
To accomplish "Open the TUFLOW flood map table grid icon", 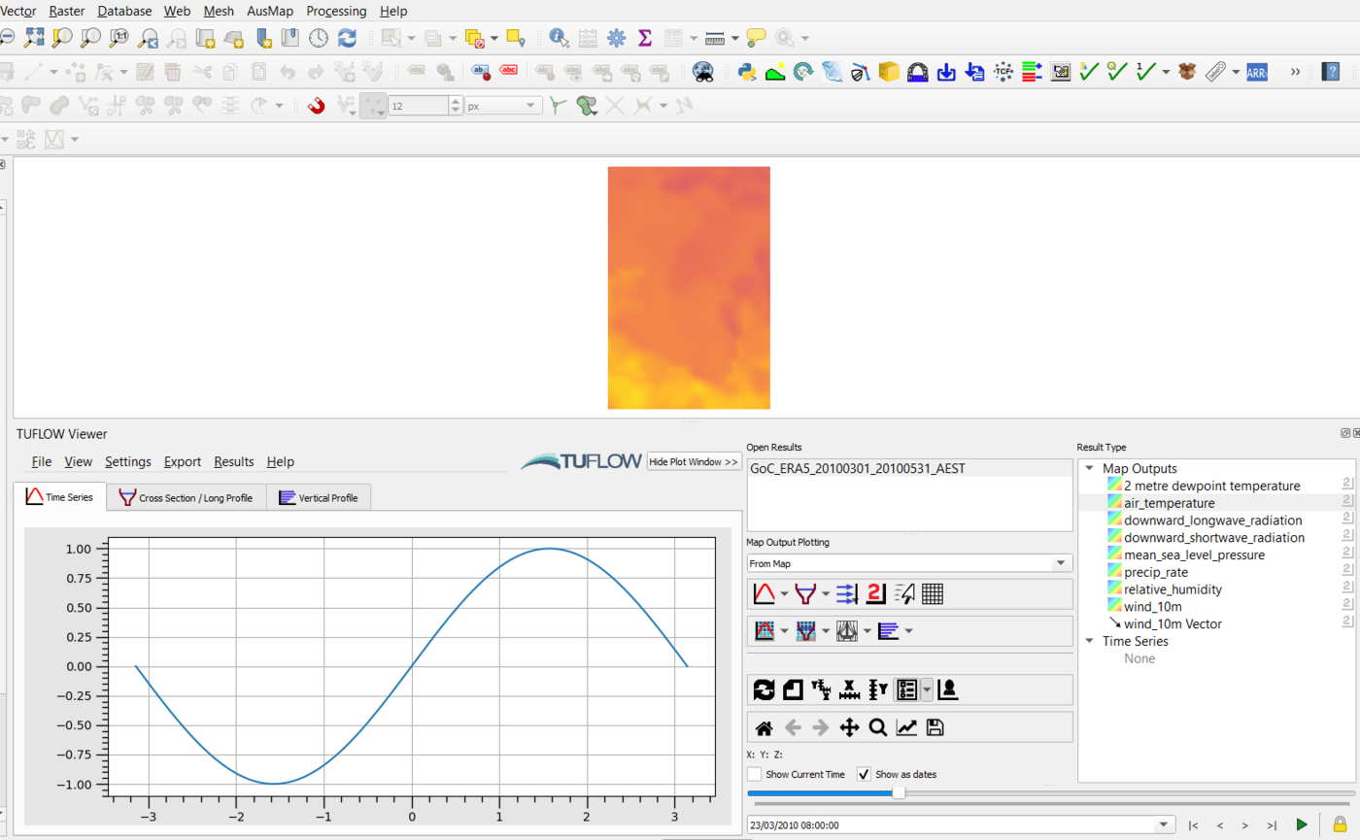I will [933, 593].
